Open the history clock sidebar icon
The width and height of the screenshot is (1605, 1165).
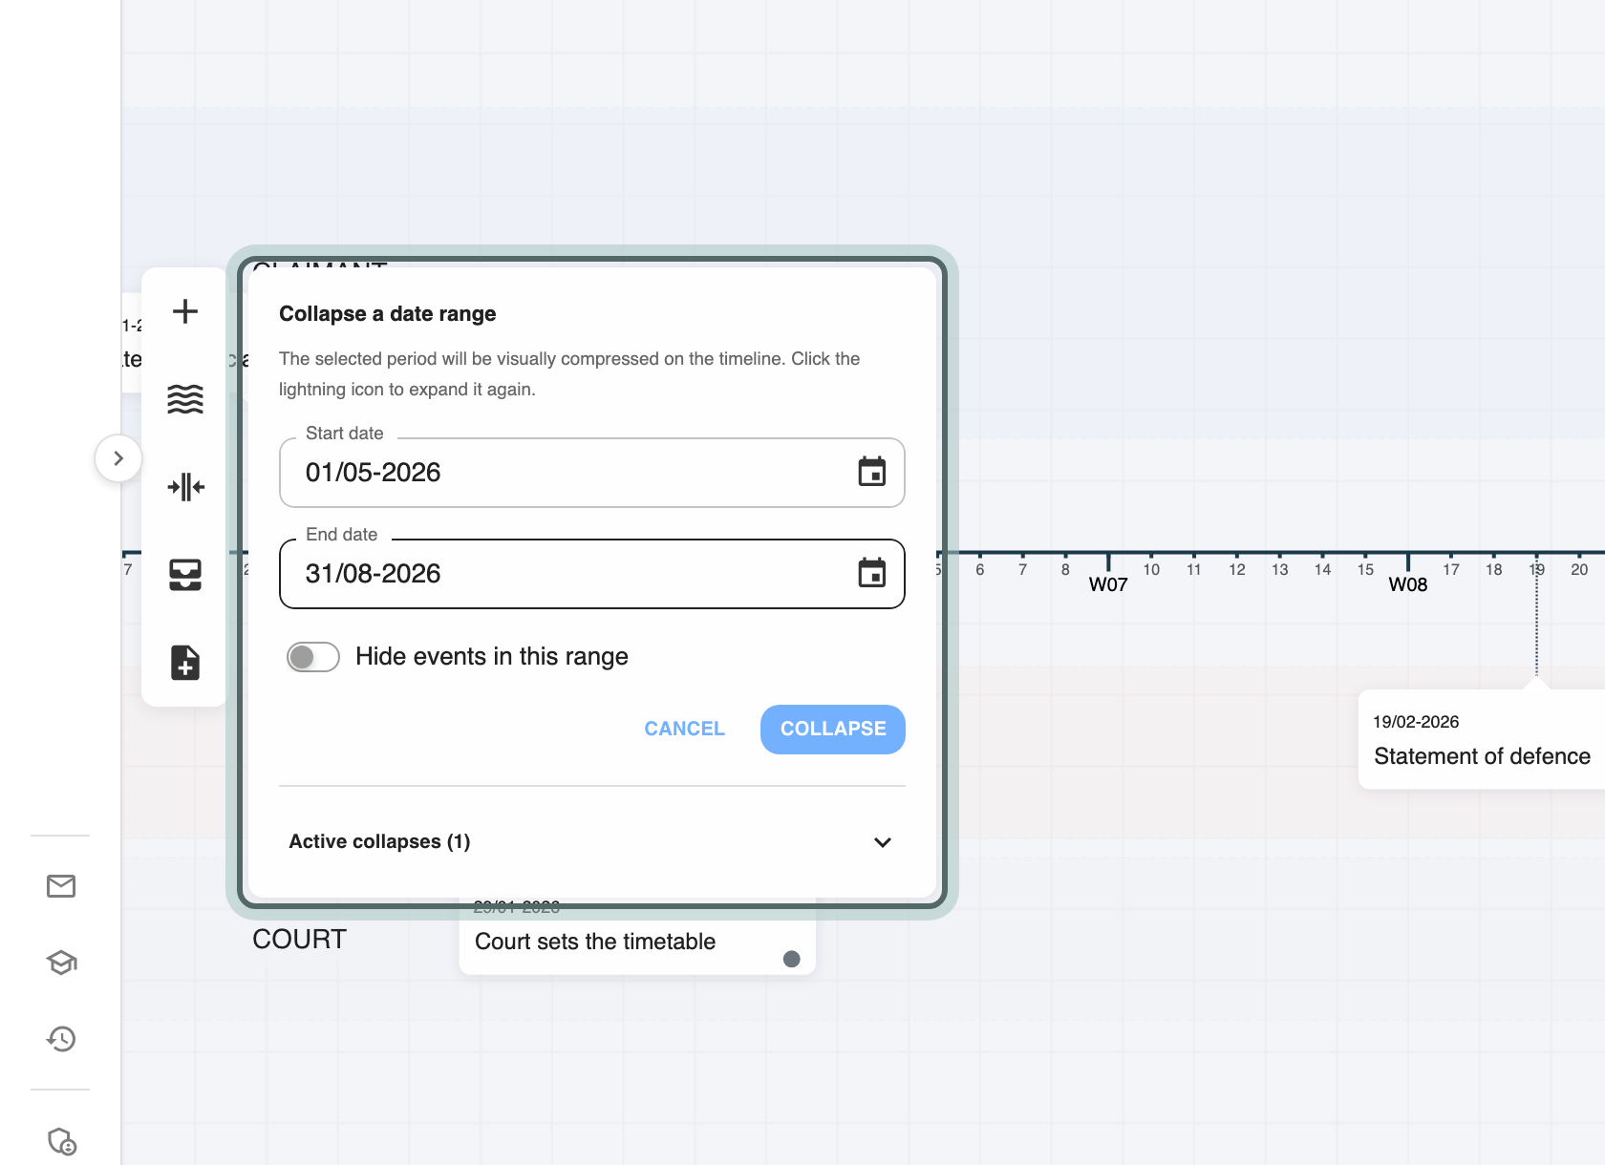click(61, 1039)
